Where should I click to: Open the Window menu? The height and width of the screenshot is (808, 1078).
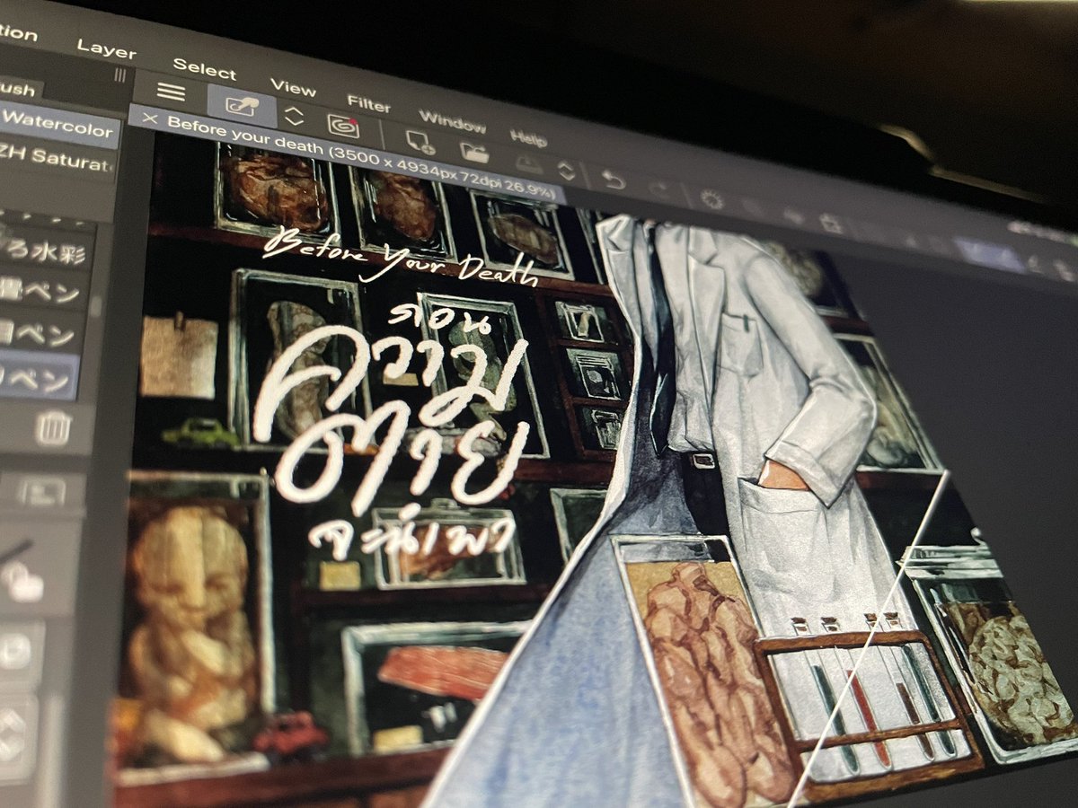click(452, 123)
